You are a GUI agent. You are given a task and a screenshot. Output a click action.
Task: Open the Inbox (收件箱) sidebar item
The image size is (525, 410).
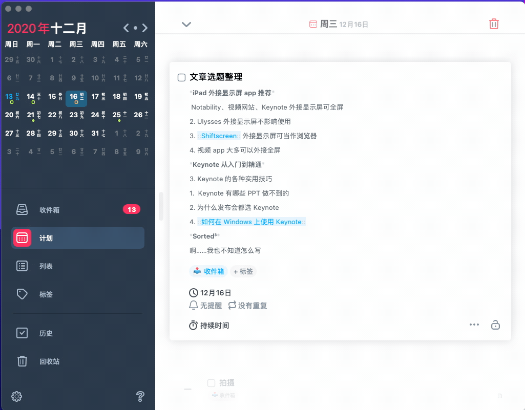pos(78,210)
